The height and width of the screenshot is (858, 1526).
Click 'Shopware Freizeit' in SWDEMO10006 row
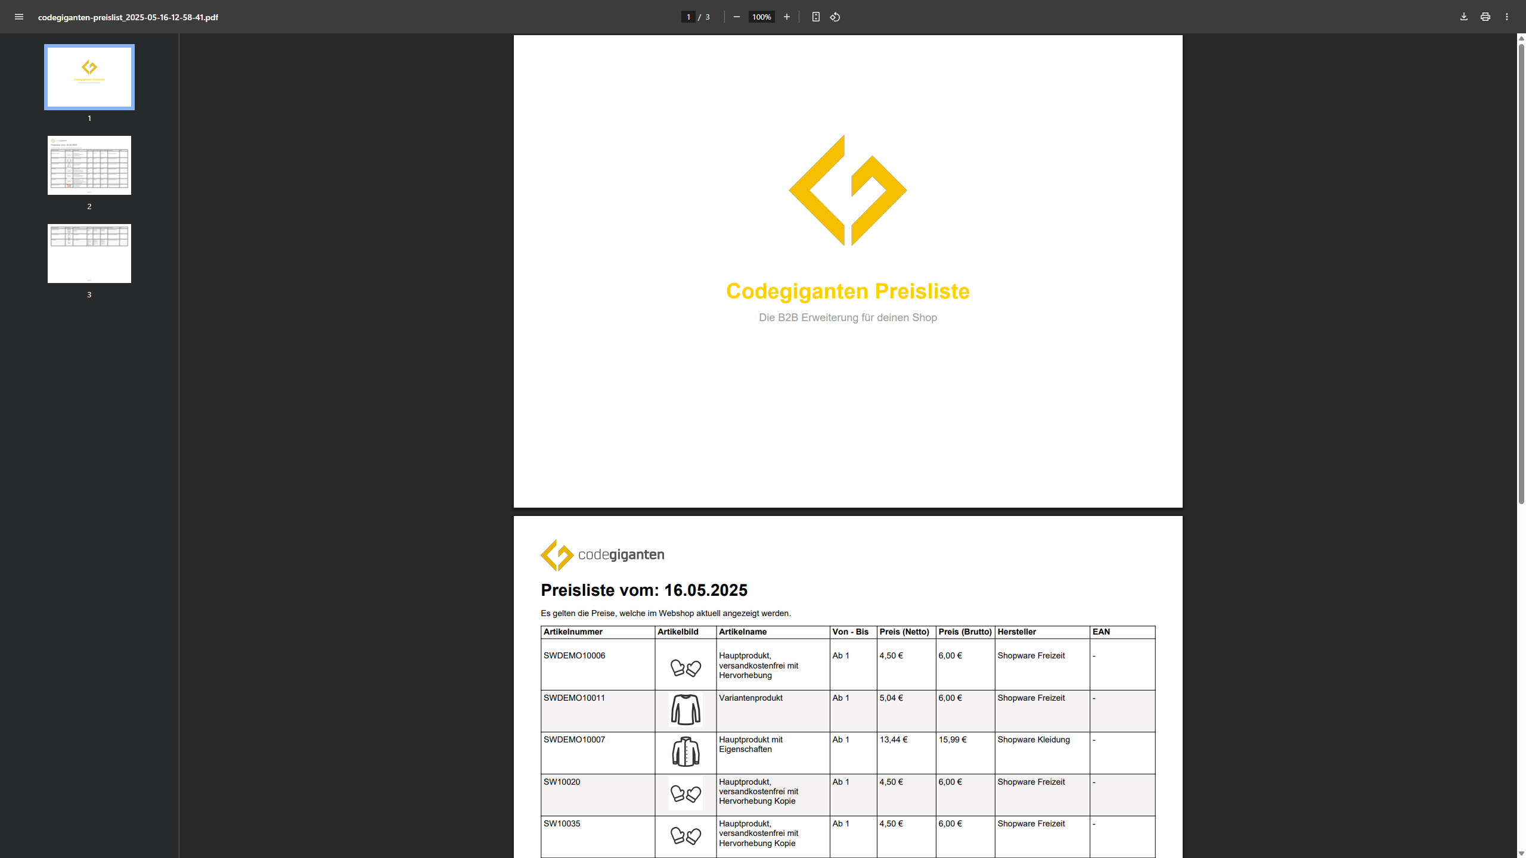tap(1031, 655)
